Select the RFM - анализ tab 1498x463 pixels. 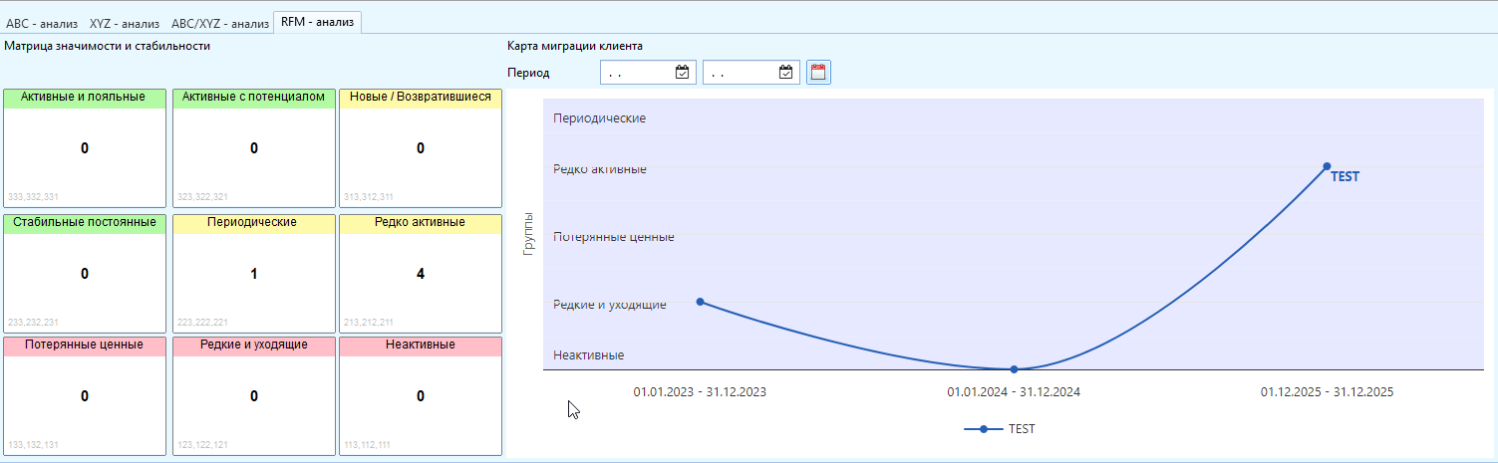pyautogui.click(x=317, y=21)
